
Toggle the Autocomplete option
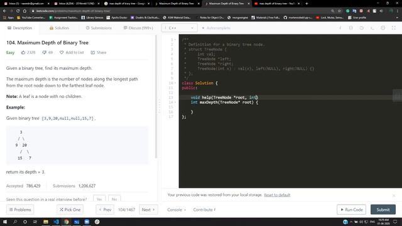[x=216, y=28]
